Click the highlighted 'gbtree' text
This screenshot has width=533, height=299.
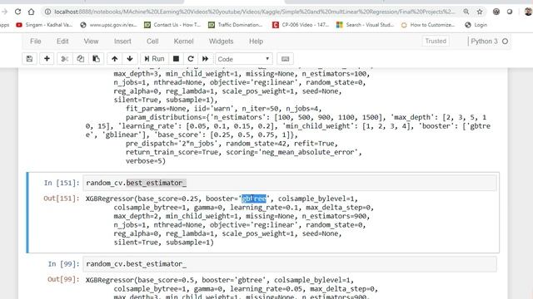254,199
